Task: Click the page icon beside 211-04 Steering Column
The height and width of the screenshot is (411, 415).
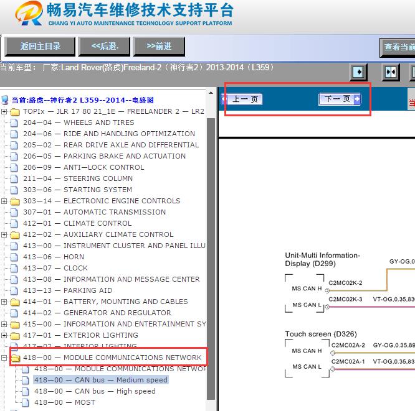Action: pyautogui.click(x=14, y=179)
